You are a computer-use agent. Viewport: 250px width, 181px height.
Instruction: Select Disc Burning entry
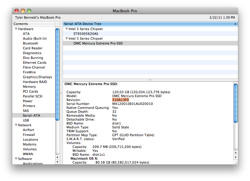(33, 58)
